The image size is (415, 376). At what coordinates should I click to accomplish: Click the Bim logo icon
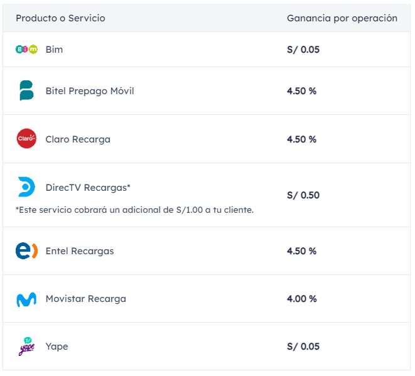(26, 49)
